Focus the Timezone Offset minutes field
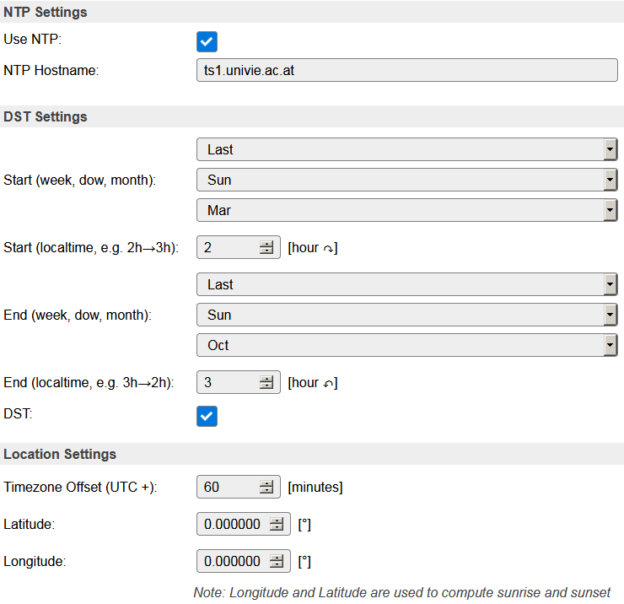The height and width of the screenshot is (604, 624). coord(228,487)
